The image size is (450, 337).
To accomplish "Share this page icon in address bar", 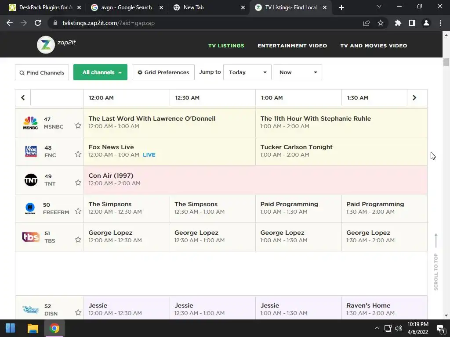I will [x=367, y=23].
